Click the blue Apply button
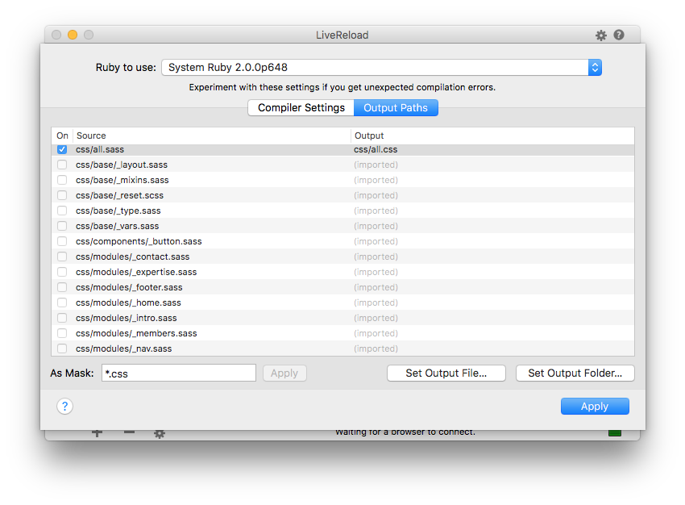The width and height of the screenshot is (685, 505). (x=595, y=407)
